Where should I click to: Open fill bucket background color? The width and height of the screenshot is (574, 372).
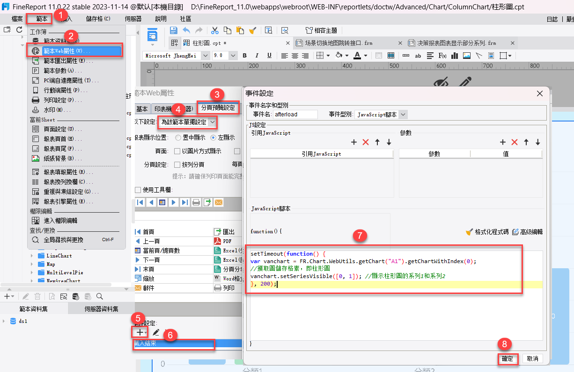[339, 55]
